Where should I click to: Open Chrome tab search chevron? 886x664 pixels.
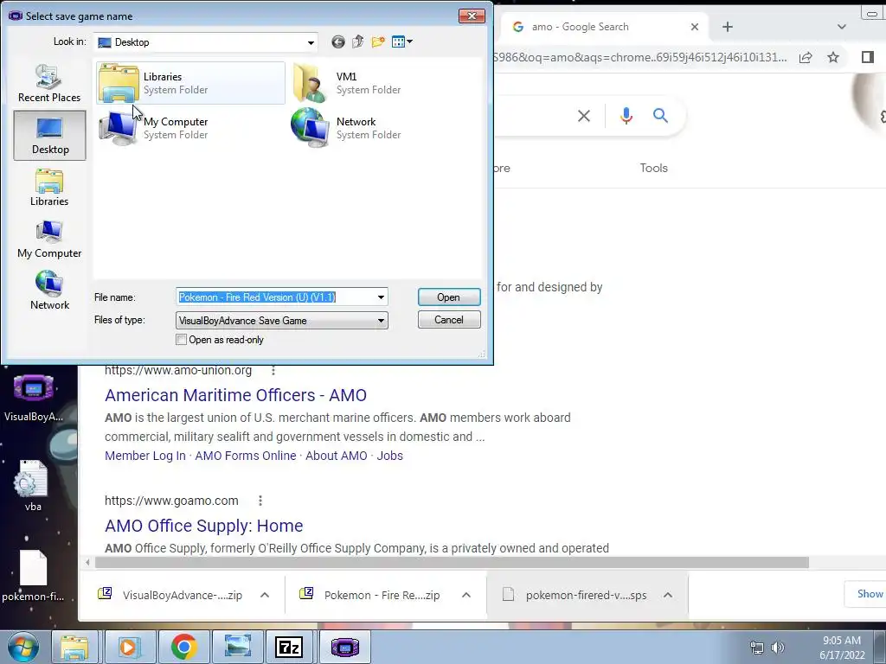(841, 27)
